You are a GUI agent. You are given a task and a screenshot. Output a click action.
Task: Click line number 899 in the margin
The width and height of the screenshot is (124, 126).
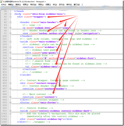click(5, 105)
